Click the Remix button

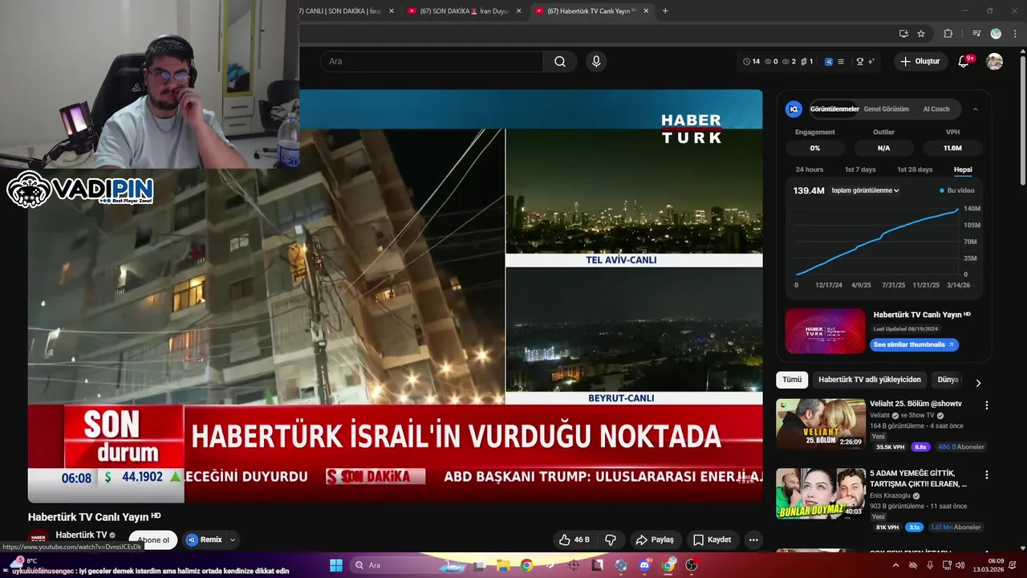point(205,539)
